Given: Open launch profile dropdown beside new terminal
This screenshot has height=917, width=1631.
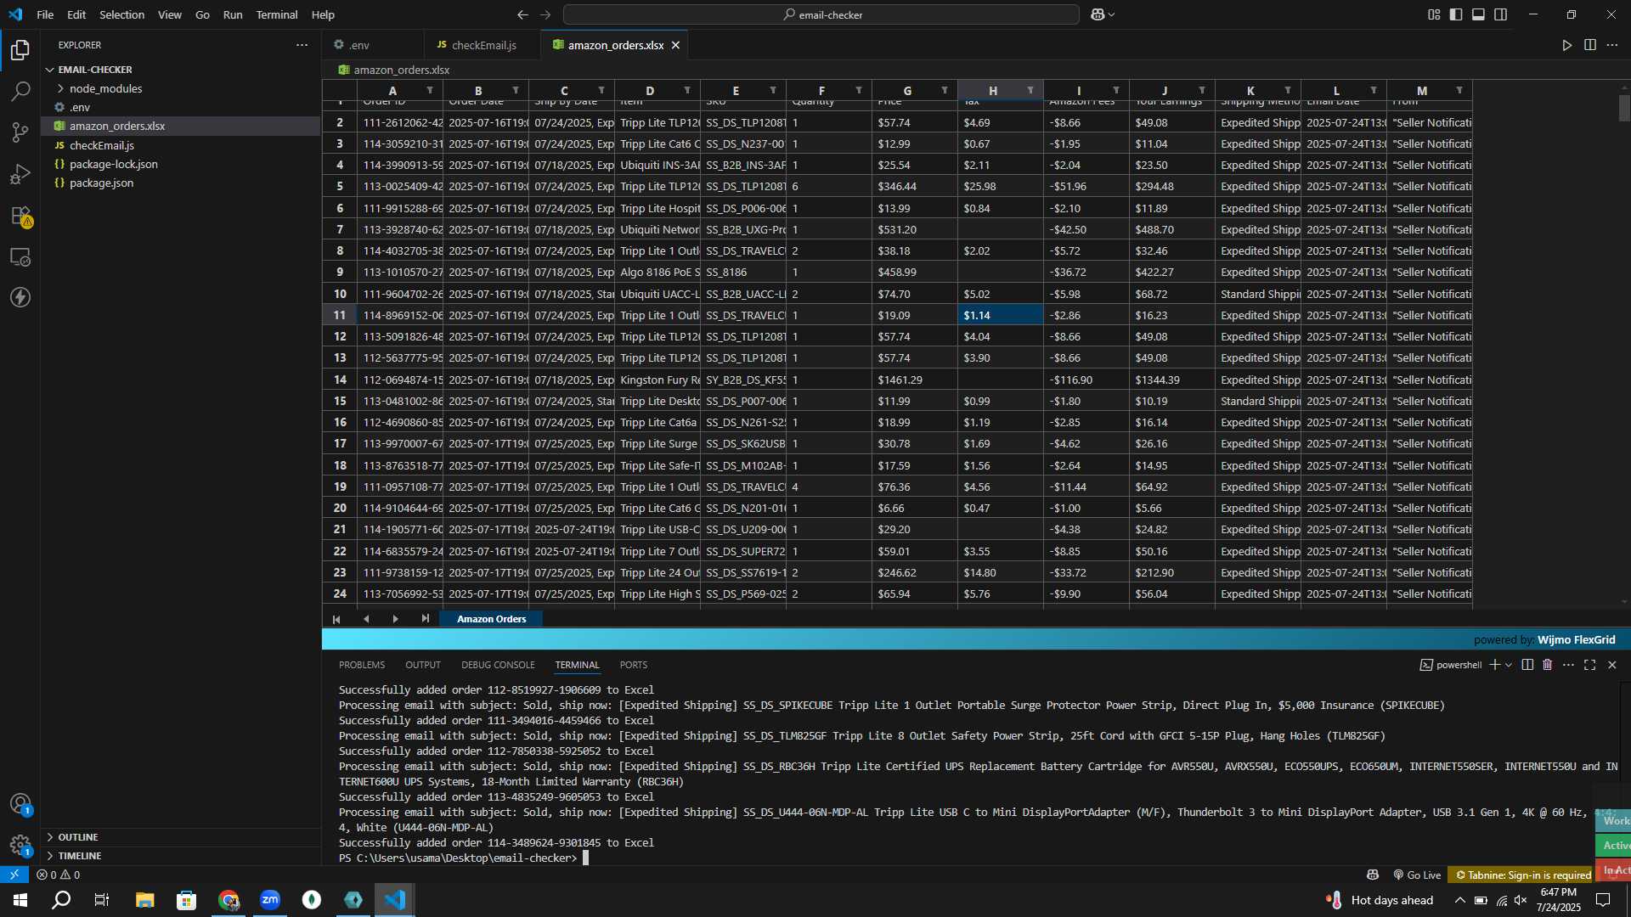Looking at the screenshot, I should tap(1509, 665).
